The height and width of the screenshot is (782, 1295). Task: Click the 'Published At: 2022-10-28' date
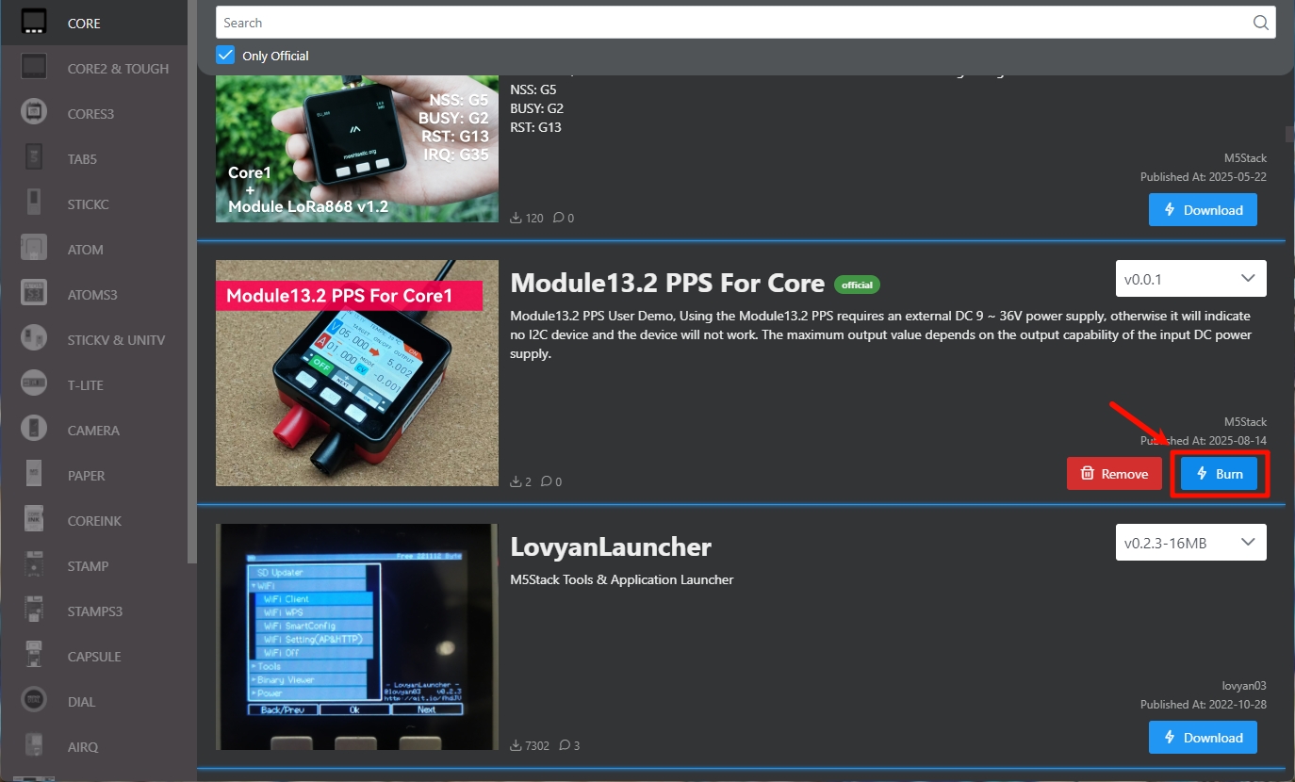pos(1204,705)
